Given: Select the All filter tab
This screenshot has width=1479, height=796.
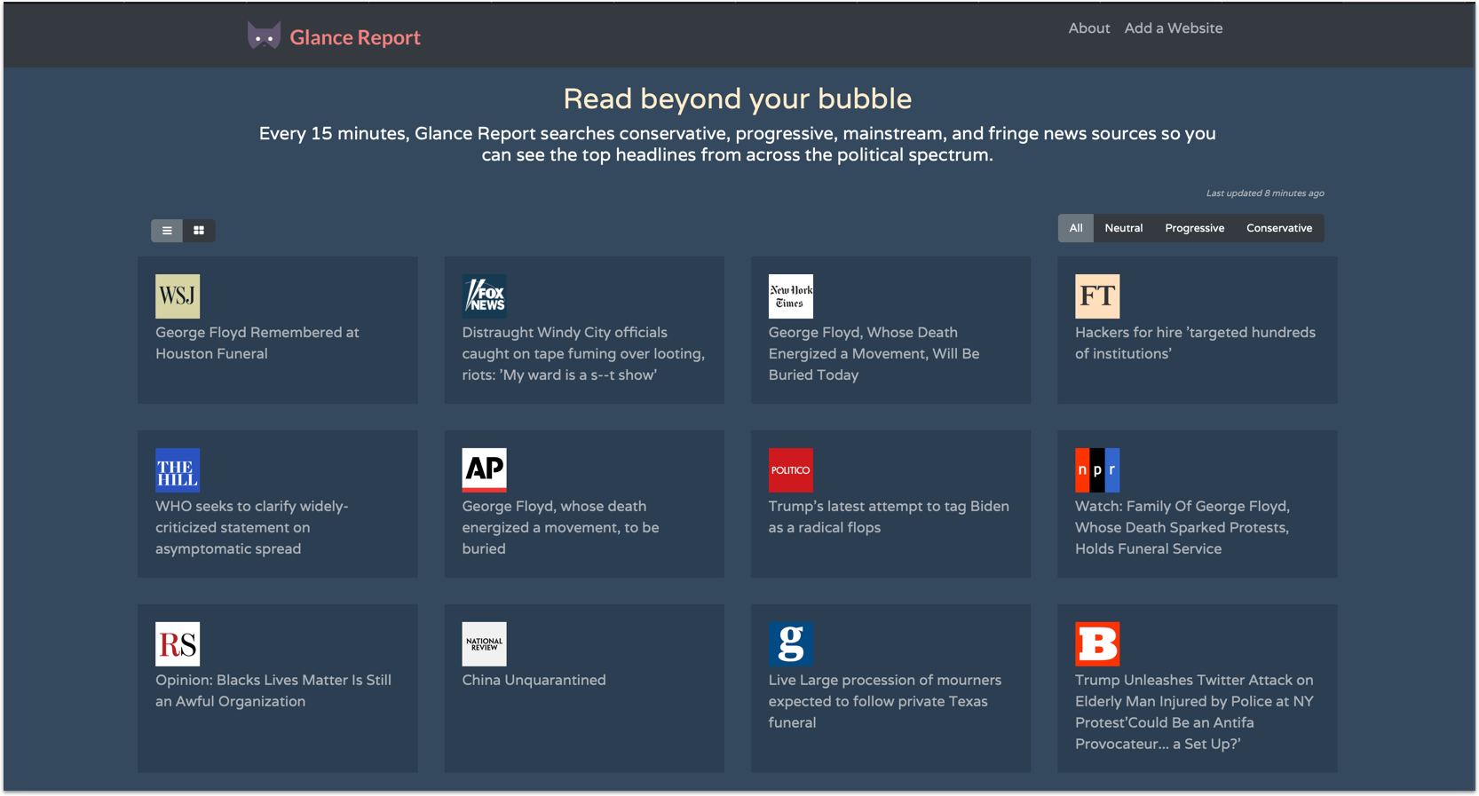Looking at the screenshot, I should pos(1076,228).
